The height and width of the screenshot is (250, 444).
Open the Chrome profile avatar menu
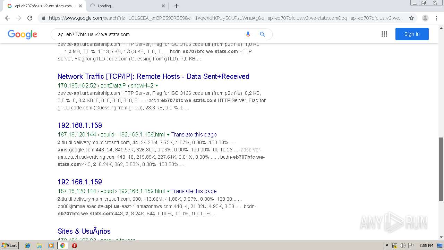click(x=425, y=18)
